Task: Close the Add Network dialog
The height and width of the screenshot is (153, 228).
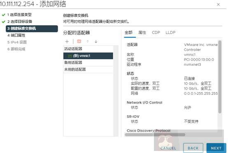Action: [218, 5]
